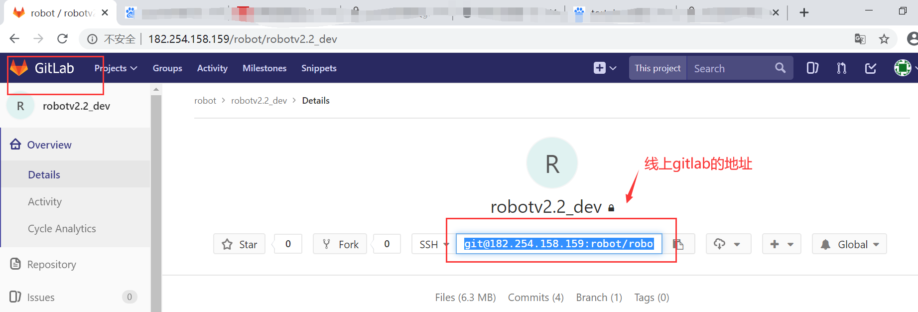This screenshot has height=312, width=918.
Task: Switch to the robot / robotv2 browser tab
Action: [x=60, y=13]
